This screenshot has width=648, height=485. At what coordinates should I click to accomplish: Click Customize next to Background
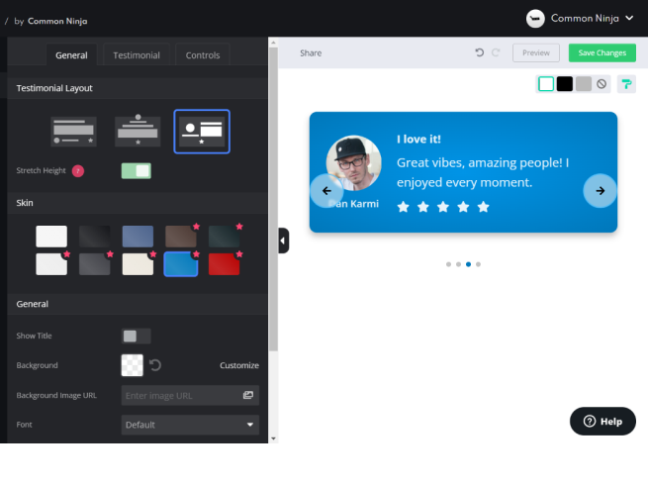tap(239, 365)
